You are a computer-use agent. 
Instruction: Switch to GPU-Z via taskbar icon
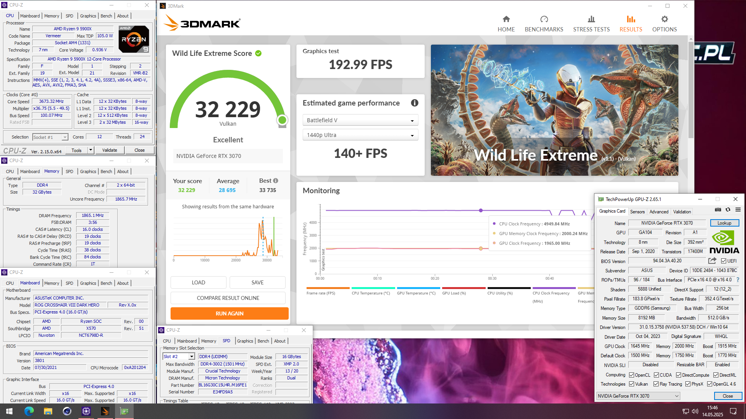coord(124,411)
